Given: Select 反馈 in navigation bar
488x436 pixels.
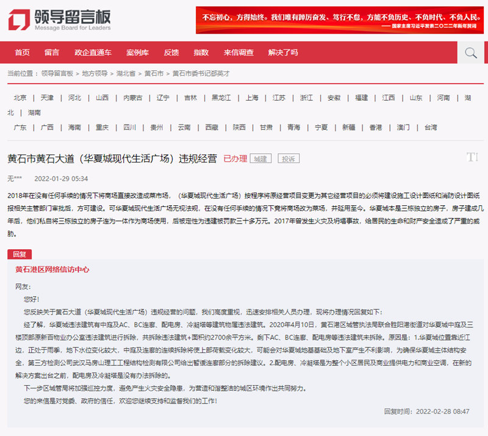Looking at the screenshot, I should [x=171, y=53].
